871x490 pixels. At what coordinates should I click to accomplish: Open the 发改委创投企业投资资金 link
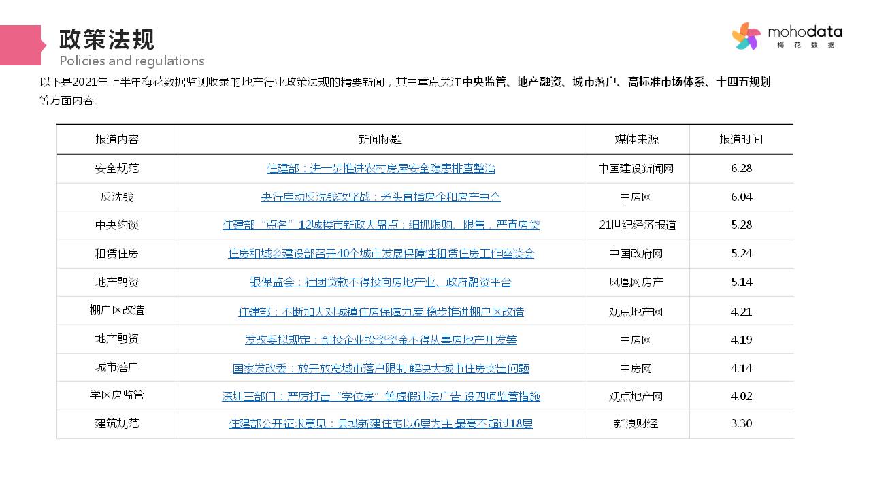coord(381,340)
